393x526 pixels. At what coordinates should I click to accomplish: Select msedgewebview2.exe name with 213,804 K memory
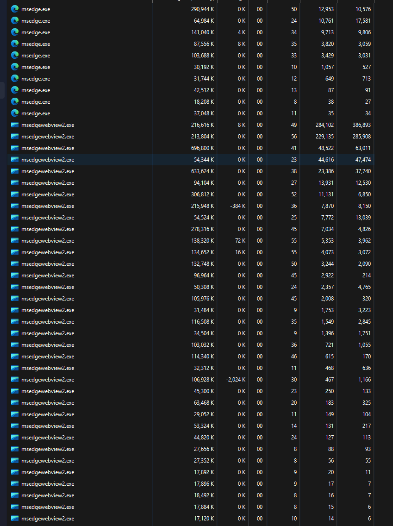pyautogui.click(x=48, y=137)
